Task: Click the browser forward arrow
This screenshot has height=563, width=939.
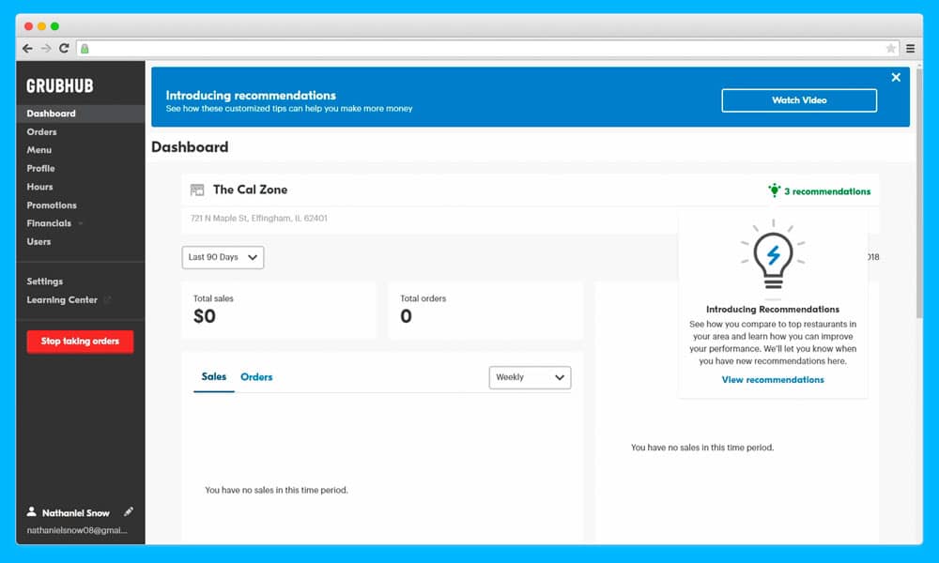Action: [46, 49]
